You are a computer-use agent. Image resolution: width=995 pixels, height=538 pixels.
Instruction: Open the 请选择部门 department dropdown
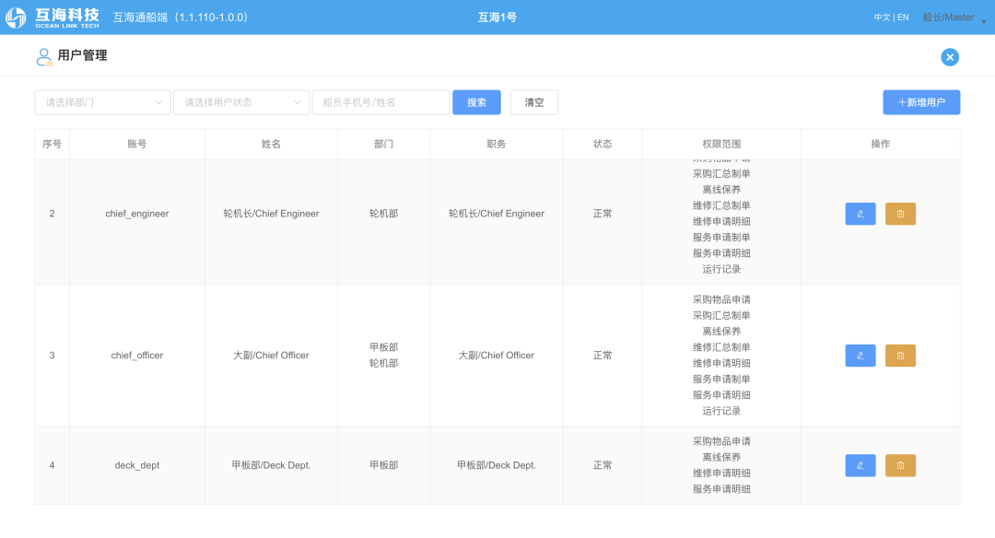click(x=103, y=102)
